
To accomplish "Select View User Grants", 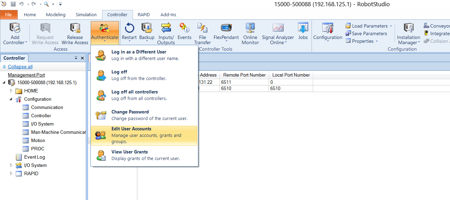I will [144, 155].
